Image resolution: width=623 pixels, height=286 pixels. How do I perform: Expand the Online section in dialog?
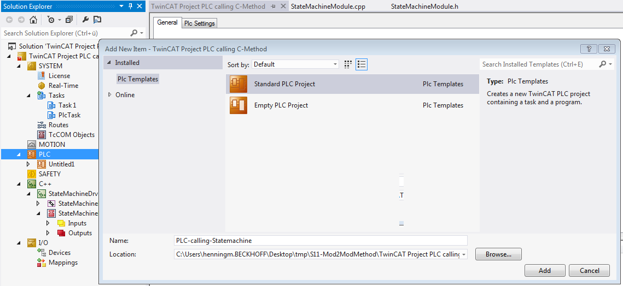coord(109,95)
